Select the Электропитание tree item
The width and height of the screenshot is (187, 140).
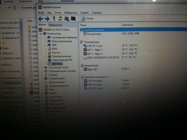pyautogui.click(x=61, y=56)
